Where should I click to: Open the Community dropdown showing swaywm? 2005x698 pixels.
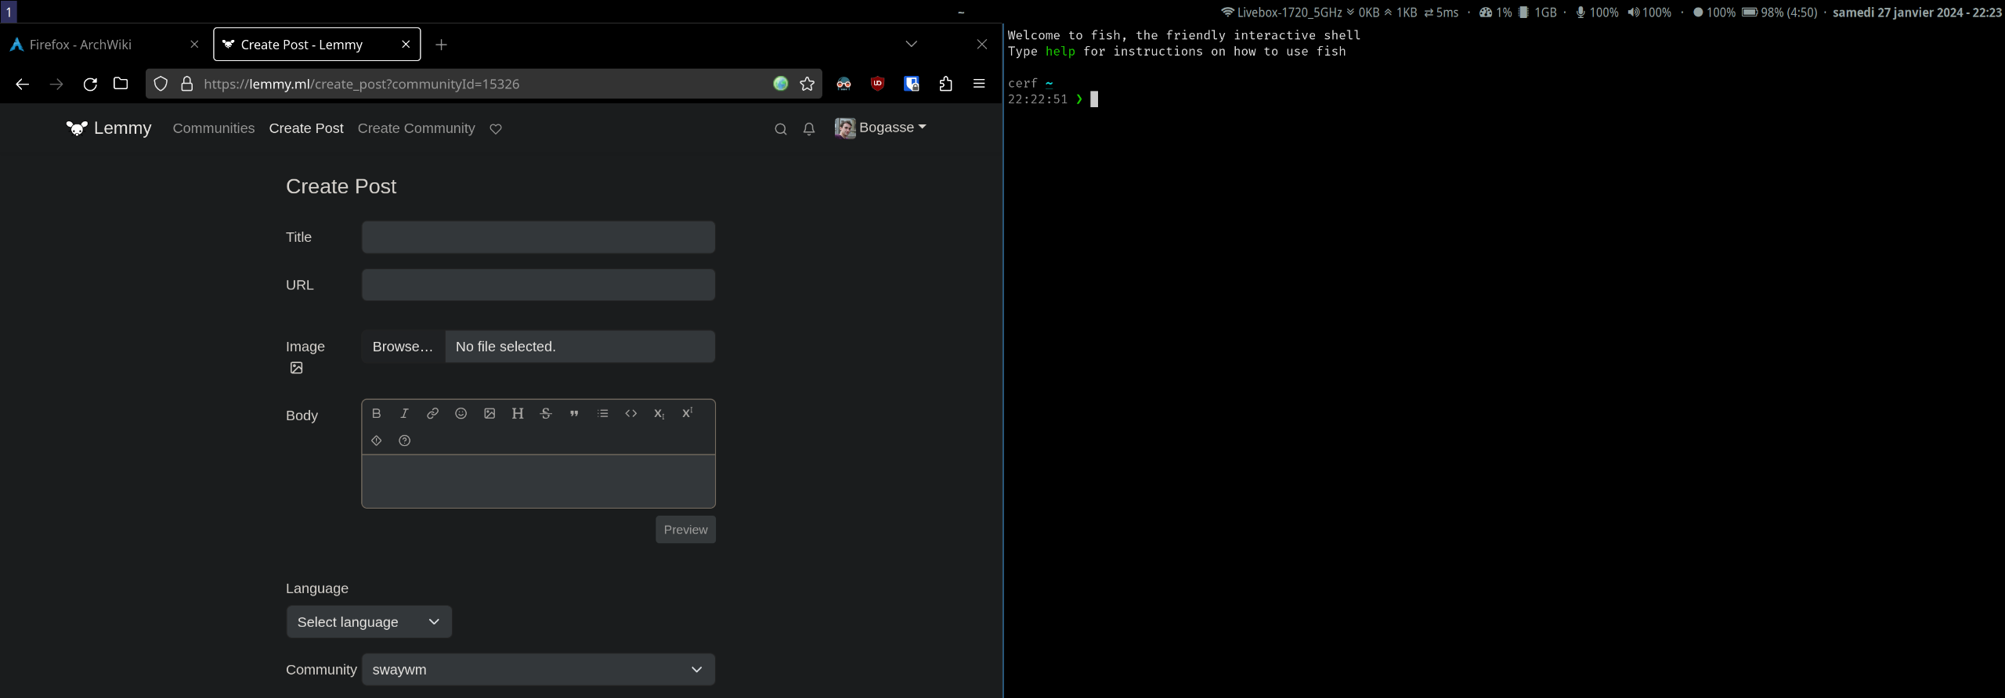coord(538,670)
